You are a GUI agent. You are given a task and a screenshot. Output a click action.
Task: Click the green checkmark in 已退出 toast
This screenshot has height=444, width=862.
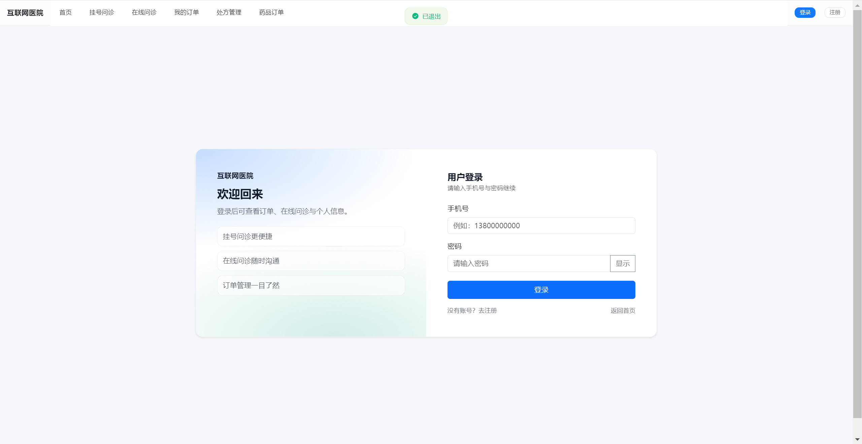[415, 16]
